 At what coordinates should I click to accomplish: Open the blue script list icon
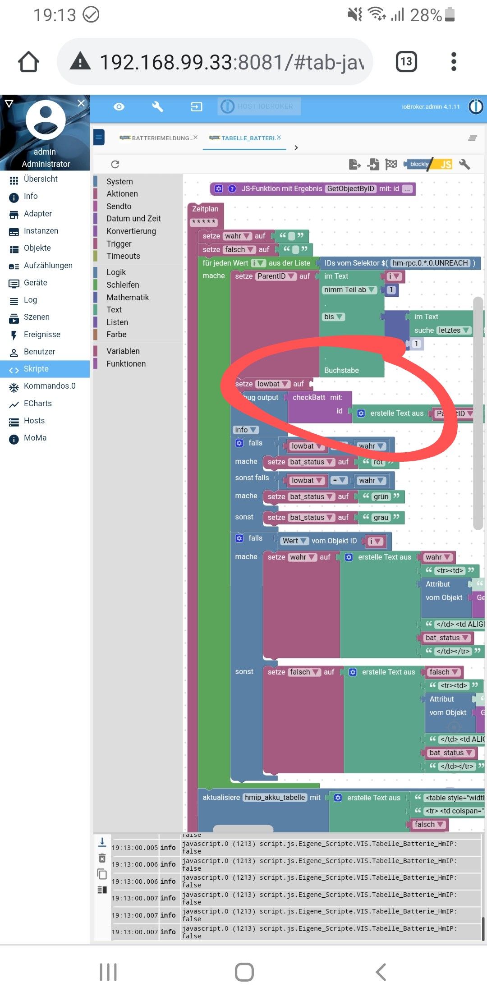click(99, 137)
